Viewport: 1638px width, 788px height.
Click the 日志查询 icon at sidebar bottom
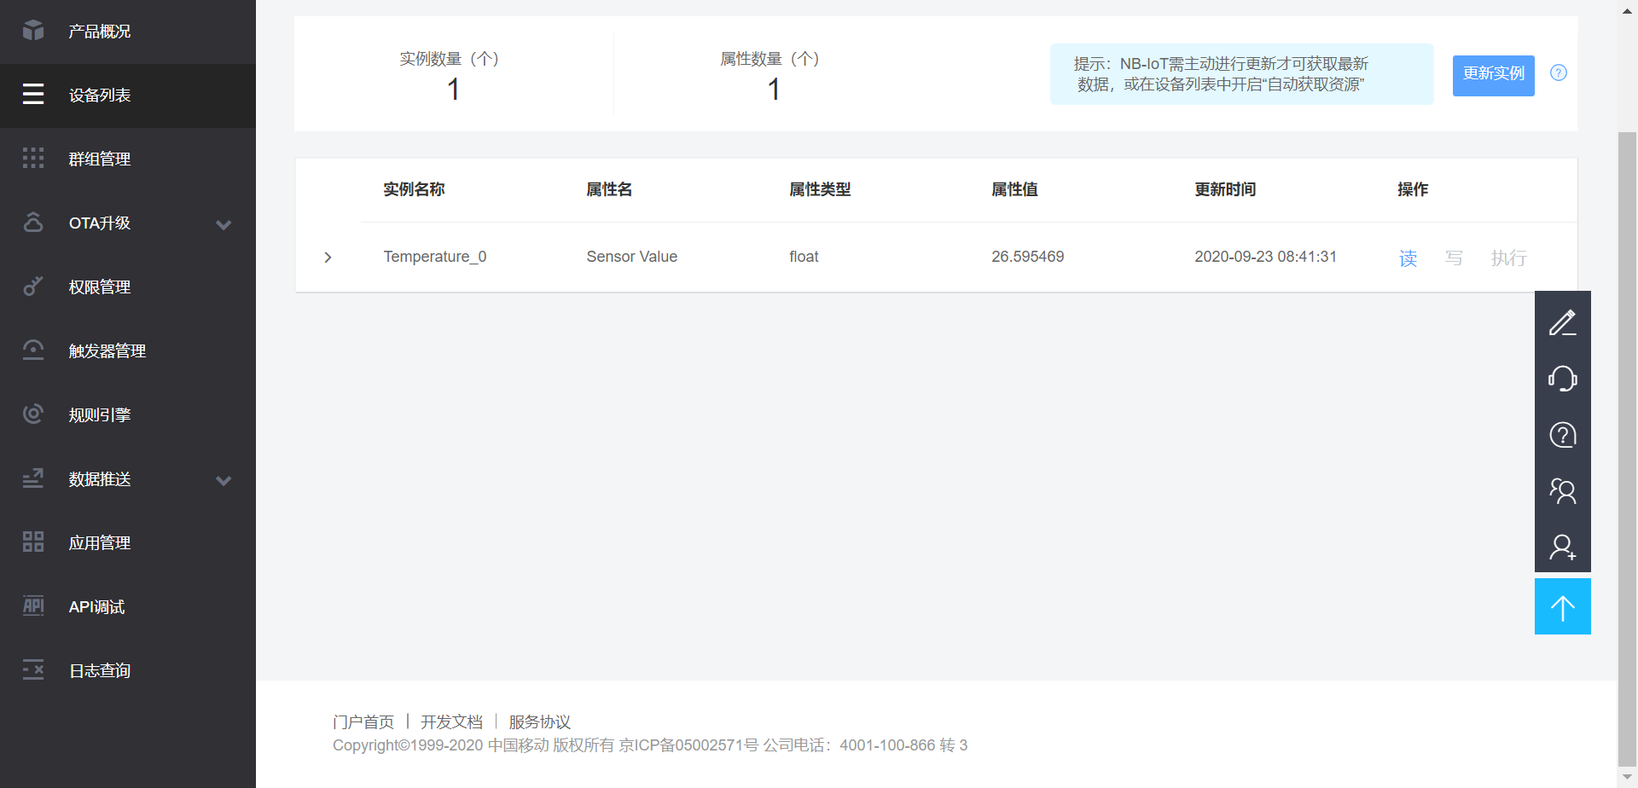tap(33, 669)
